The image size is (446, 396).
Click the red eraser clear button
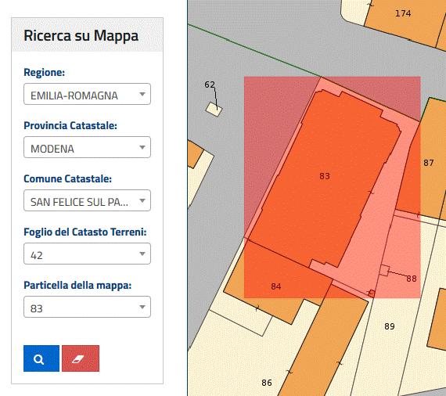tap(81, 358)
